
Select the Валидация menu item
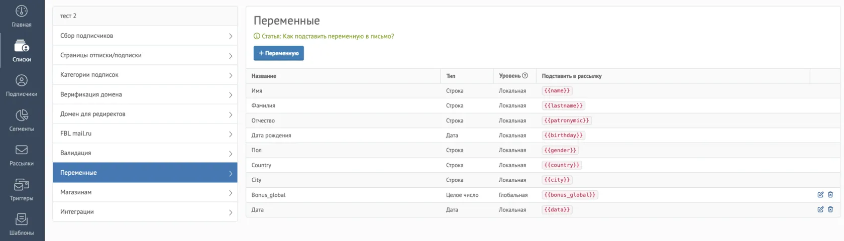tap(145, 153)
